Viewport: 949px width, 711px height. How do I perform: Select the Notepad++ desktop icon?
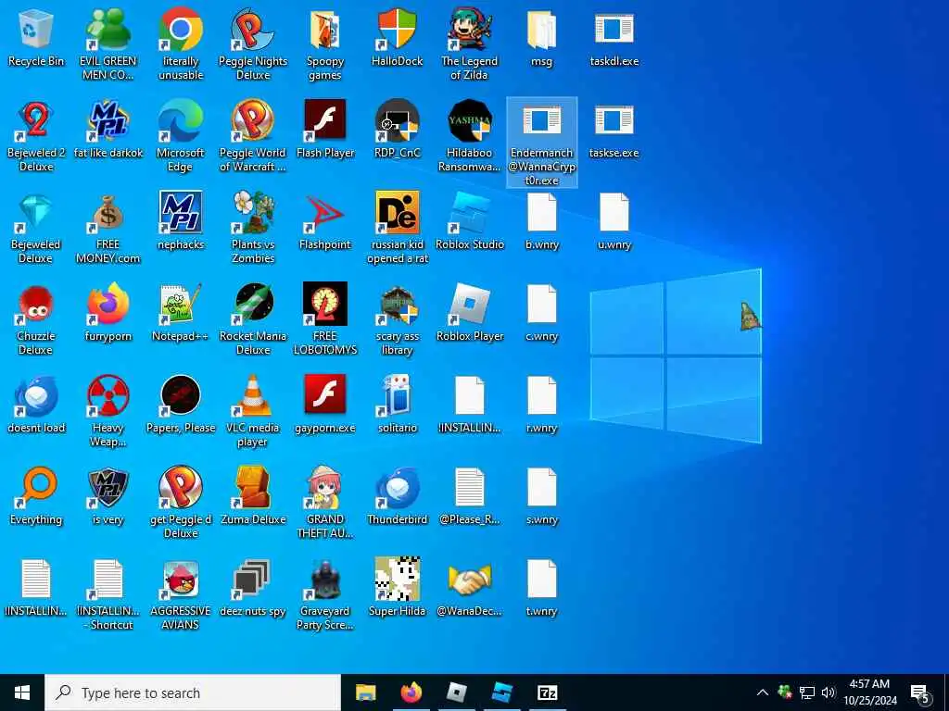181,305
